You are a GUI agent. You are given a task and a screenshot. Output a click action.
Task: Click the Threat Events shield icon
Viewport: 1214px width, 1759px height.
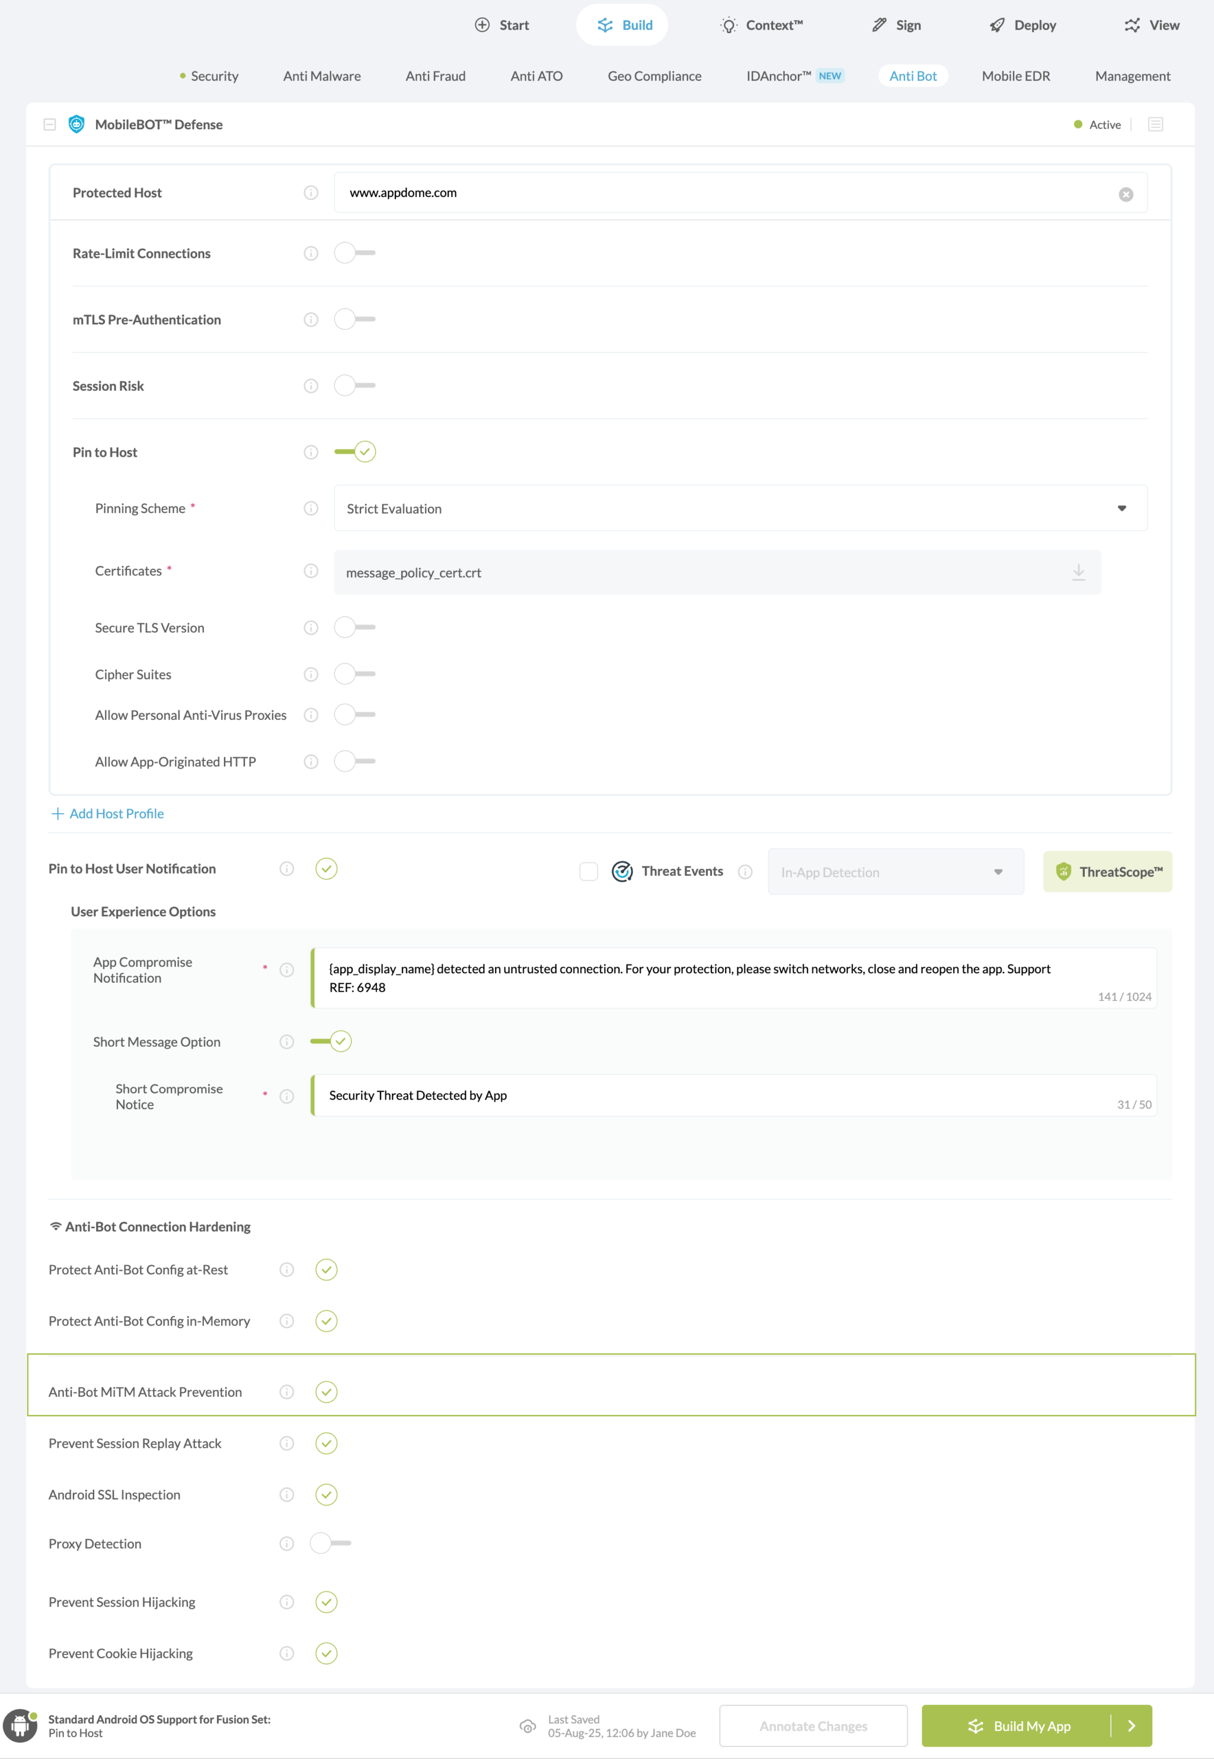coord(622,871)
